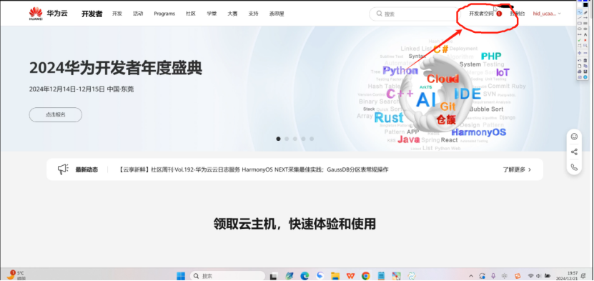
Task: Select the text A annotation tool
Action: [585, 34]
